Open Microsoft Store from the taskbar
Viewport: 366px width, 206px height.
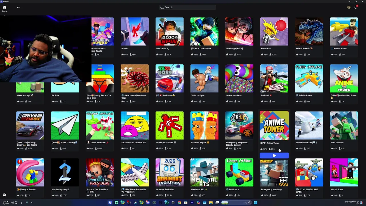pos(186,203)
